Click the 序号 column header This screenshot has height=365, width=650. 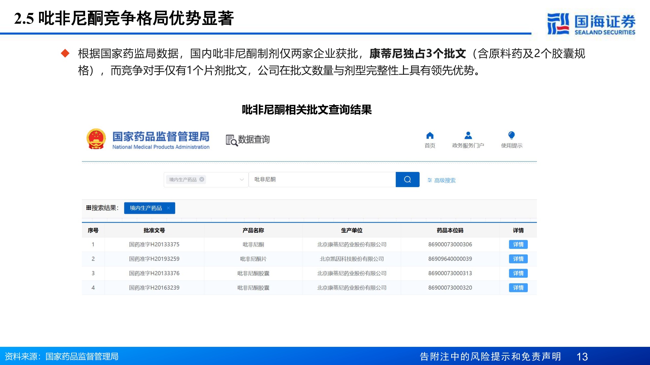[x=93, y=230]
